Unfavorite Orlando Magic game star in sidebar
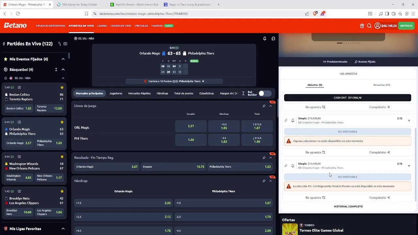This screenshot has height=235, width=418. (x=62, y=122)
